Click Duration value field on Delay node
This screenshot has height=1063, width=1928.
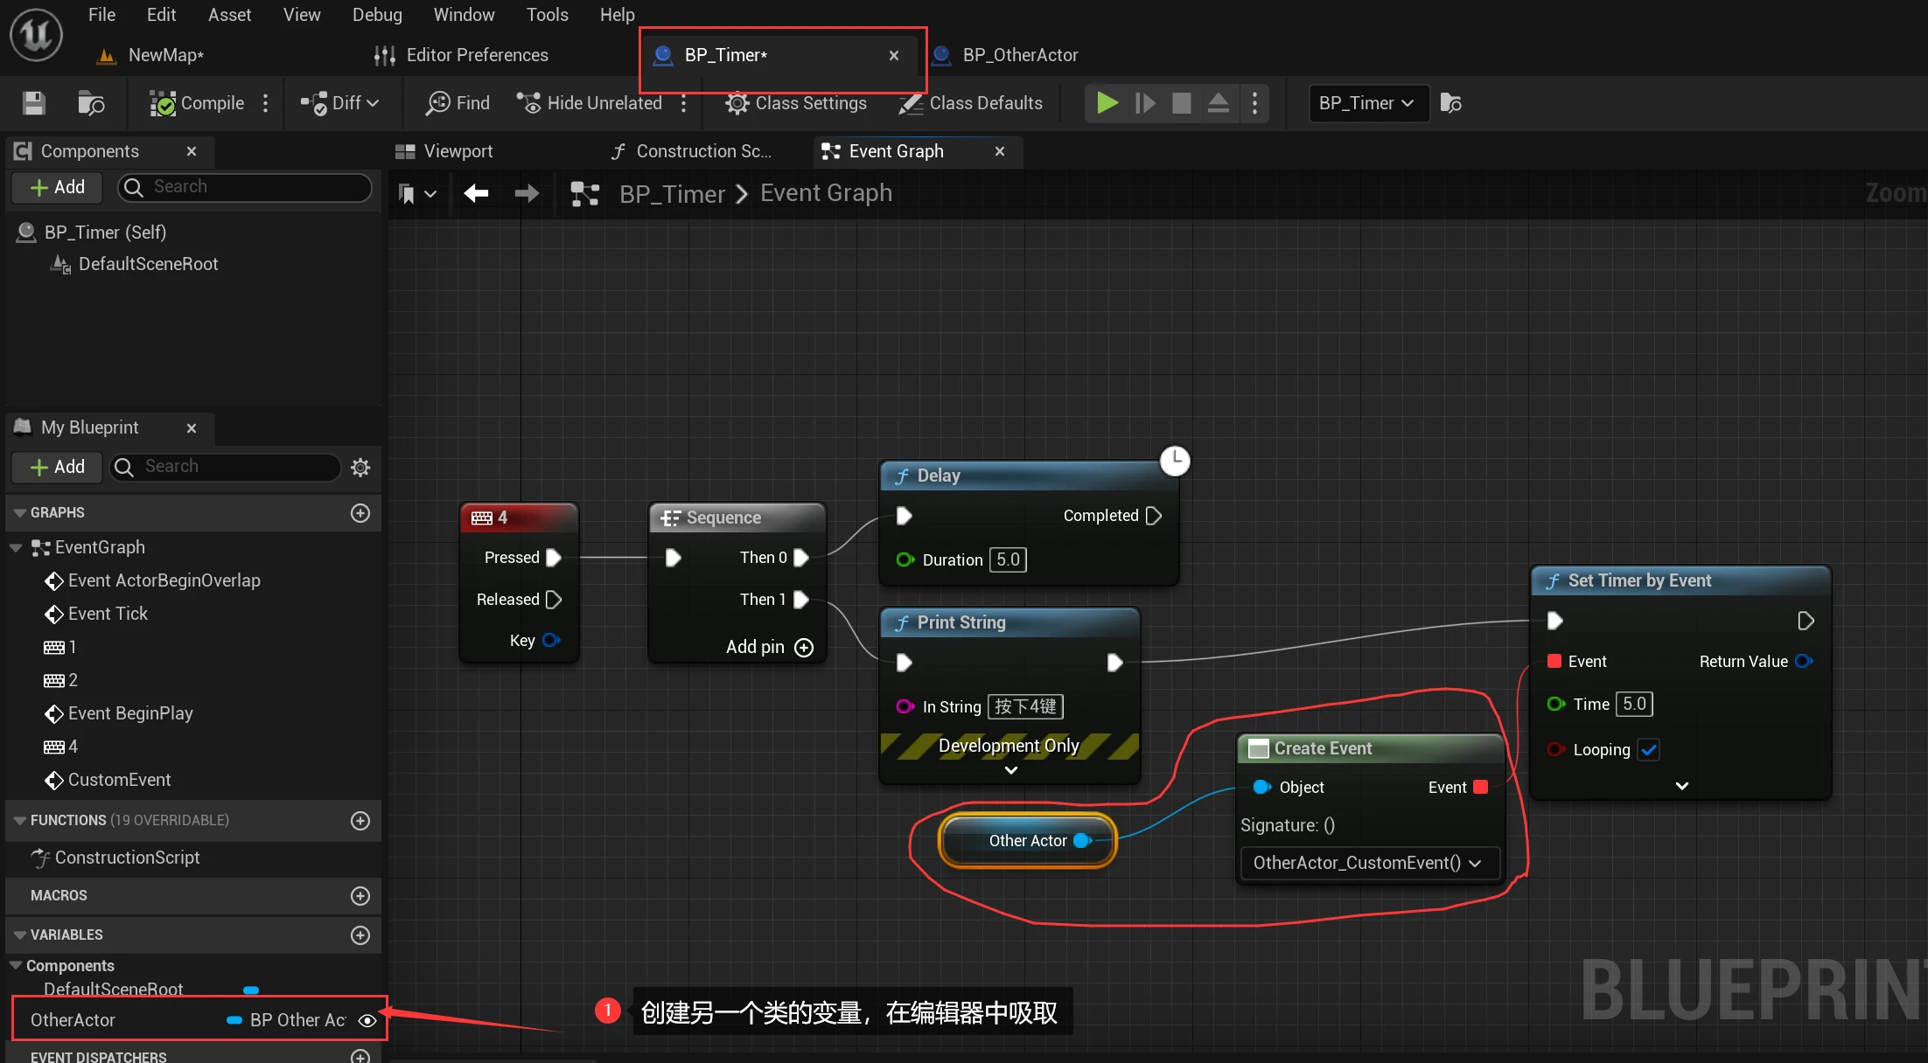tap(1007, 559)
